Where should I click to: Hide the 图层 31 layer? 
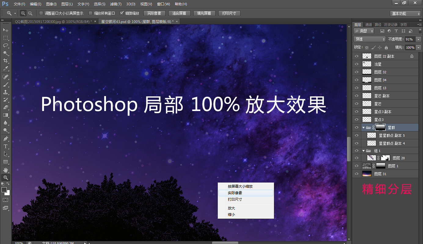tap(356, 174)
